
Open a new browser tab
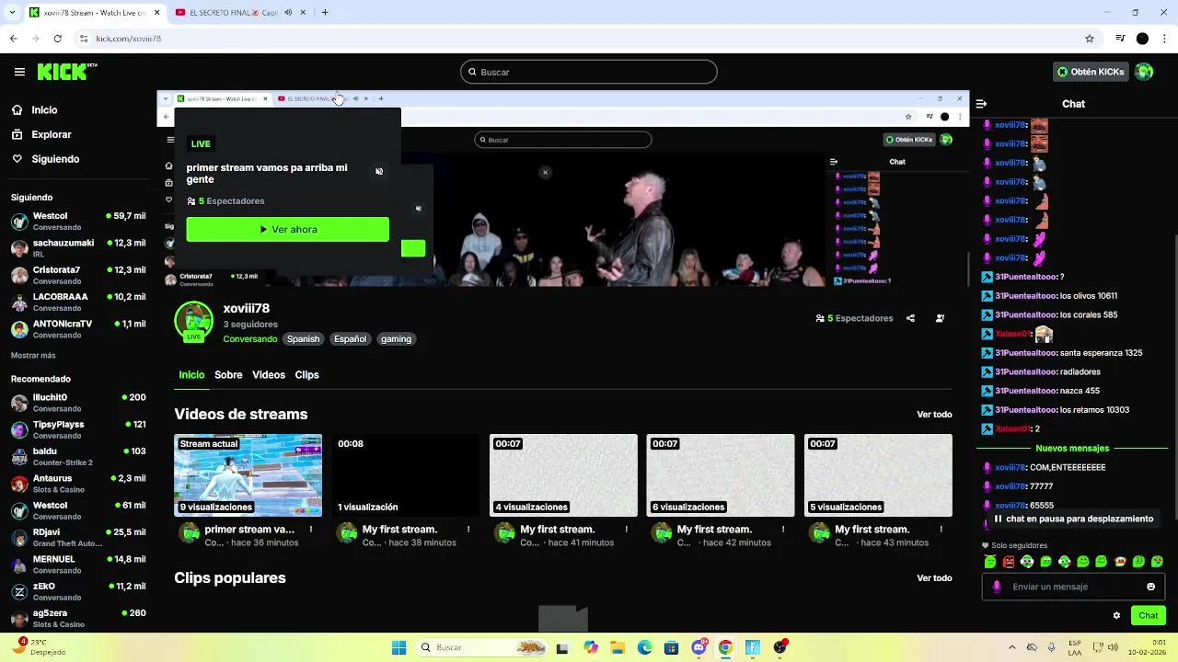click(x=324, y=13)
